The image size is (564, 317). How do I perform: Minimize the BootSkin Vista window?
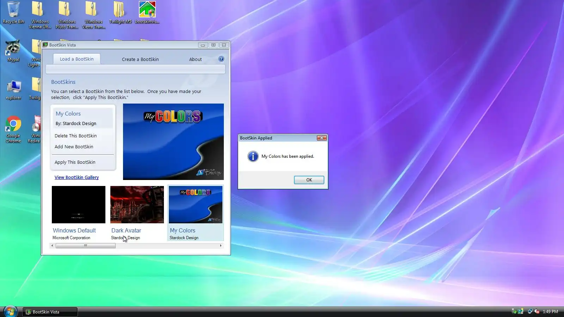(x=203, y=45)
